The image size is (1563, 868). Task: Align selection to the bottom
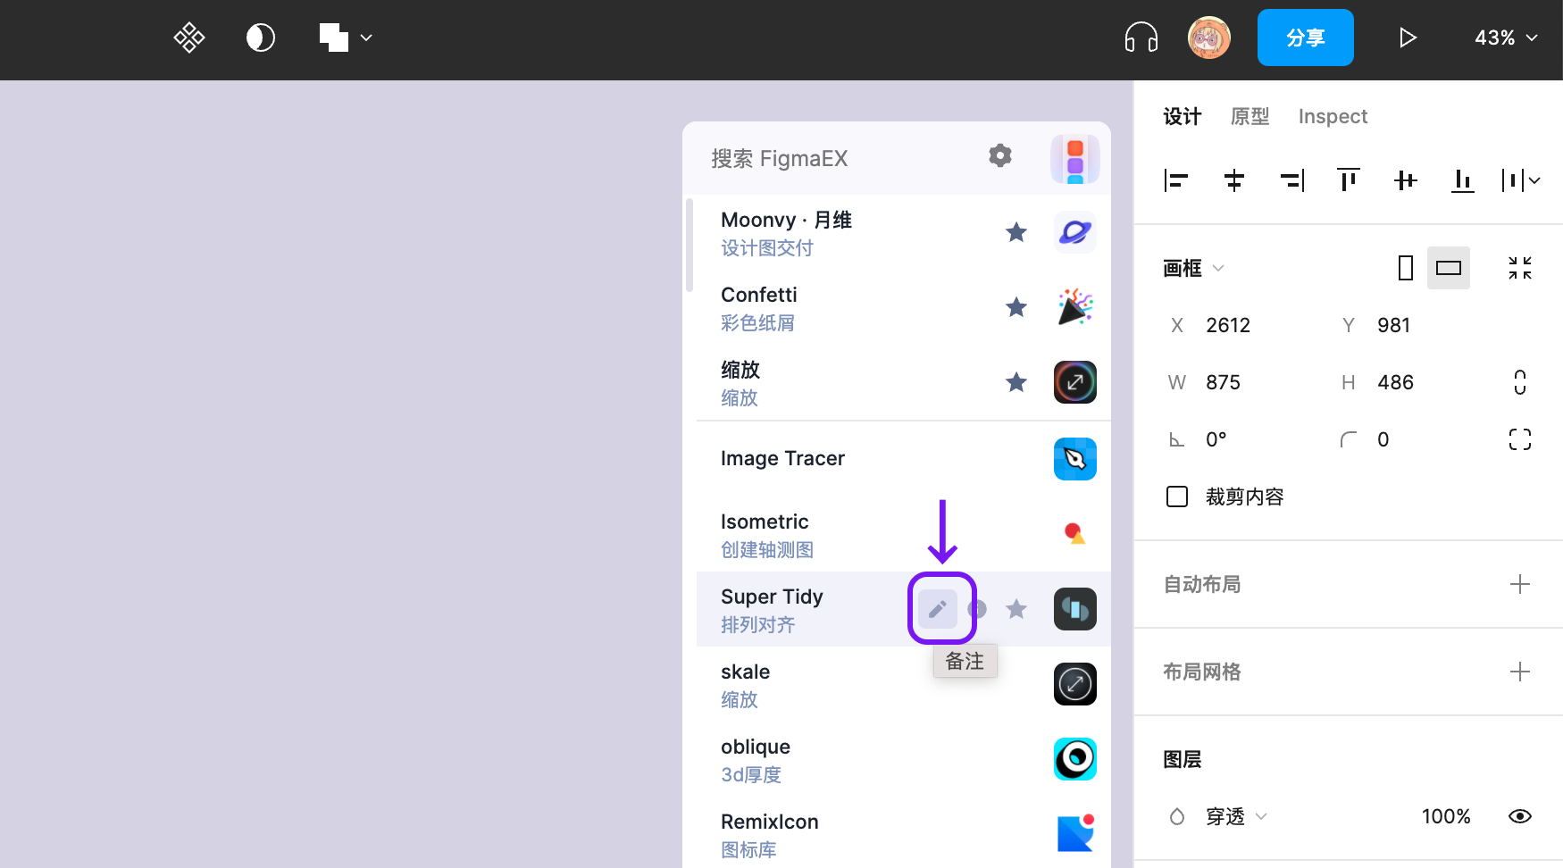(1463, 180)
